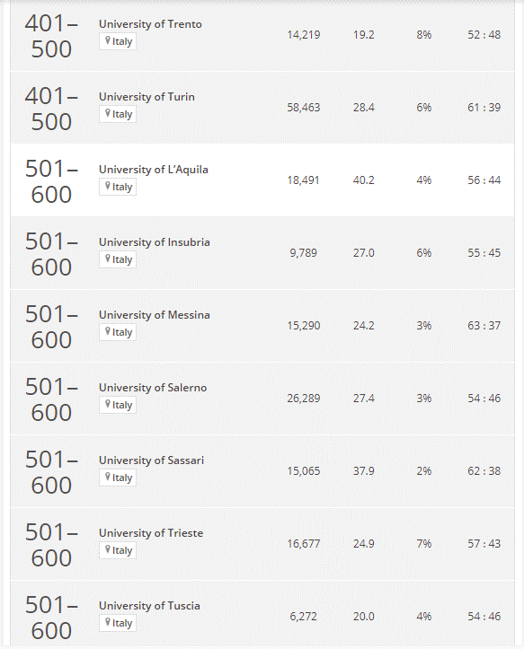
Task: Visit the University of Insubria link
Action: pyautogui.click(x=155, y=242)
